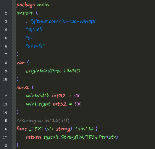Click the 'winWidth' constant name
Image resolution: width=155 pixels, height=149 pixels.
coord(38,96)
